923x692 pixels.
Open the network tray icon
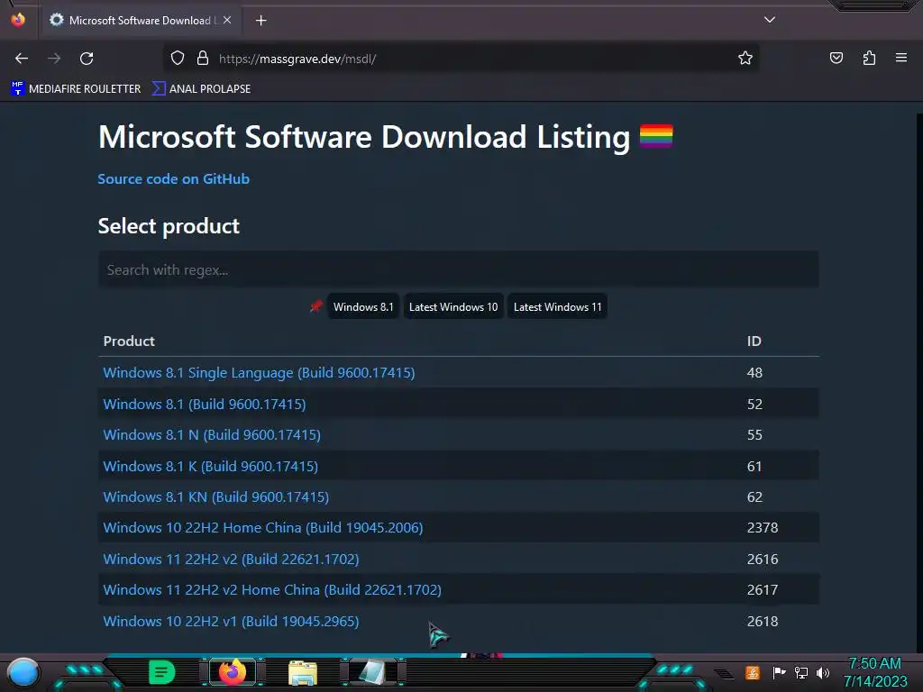(x=801, y=672)
